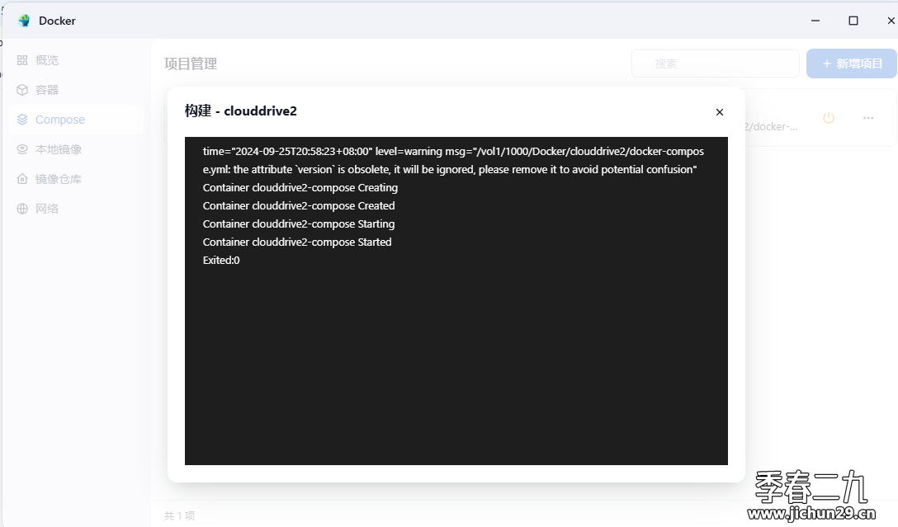
Task: Open the project three-dot more menu
Action: pos(868,118)
